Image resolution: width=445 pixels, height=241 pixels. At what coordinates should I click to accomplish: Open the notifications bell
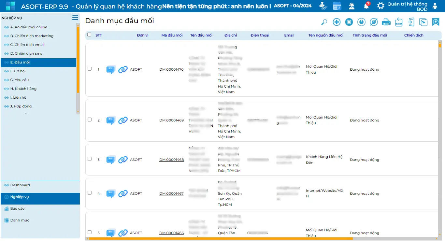click(x=366, y=6)
